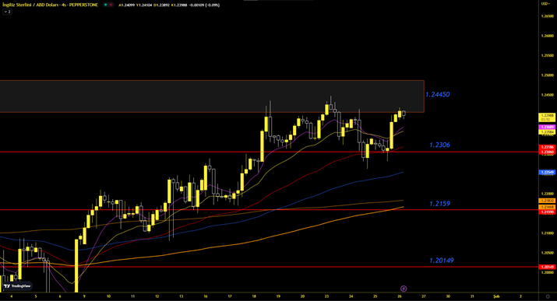Select the 1.24450 price label text
This screenshot has width=557, height=301.
437,95
